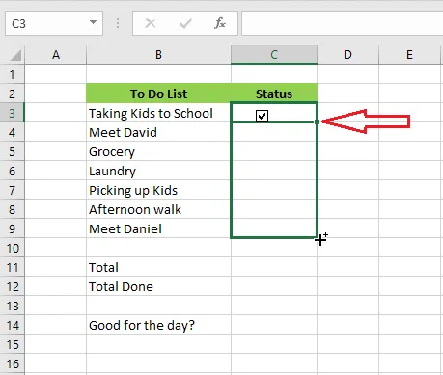Click the Status cell beside Afternoon walk

click(x=274, y=209)
